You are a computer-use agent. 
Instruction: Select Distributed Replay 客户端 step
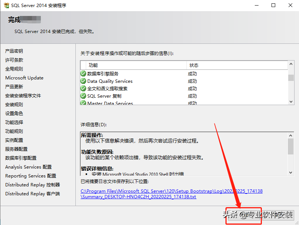[x=33, y=194]
